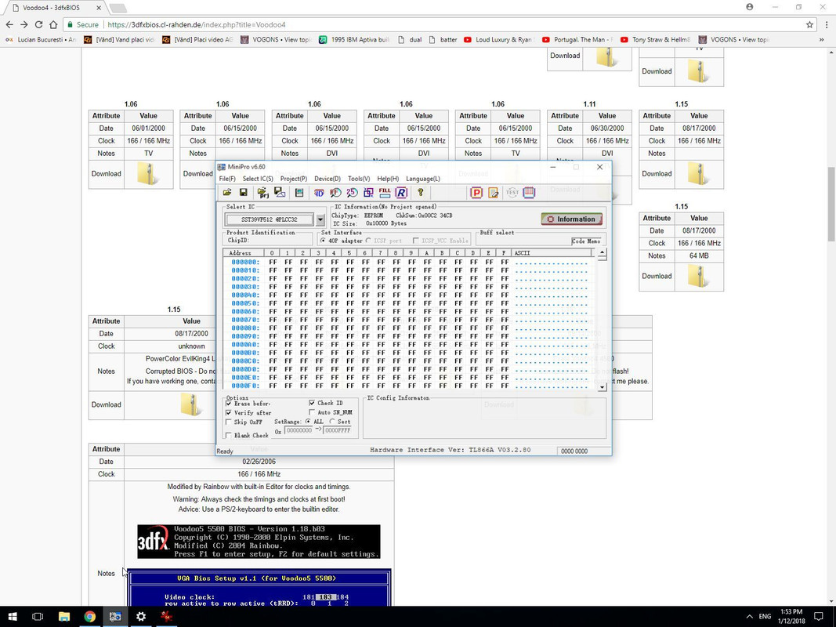Screen dimensions: 836x627
Task: Click the Task View icon on taskbar
Action: pyautogui.click(x=38, y=616)
